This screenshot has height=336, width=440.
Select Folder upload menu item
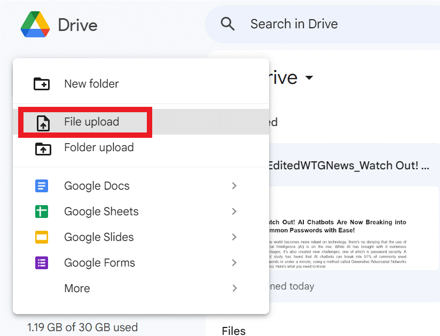coord(141,147)
